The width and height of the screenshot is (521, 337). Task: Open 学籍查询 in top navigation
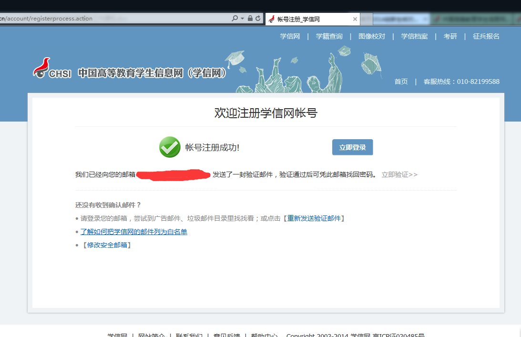(329, 36)
